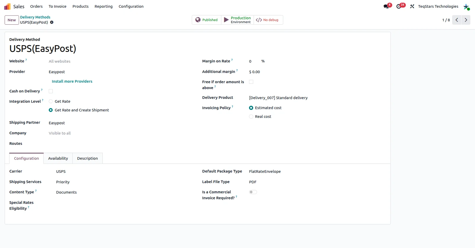475x248 pixels.
Task: Select Estimated cost invoicing policy
Action: click(x=251, y=108)
